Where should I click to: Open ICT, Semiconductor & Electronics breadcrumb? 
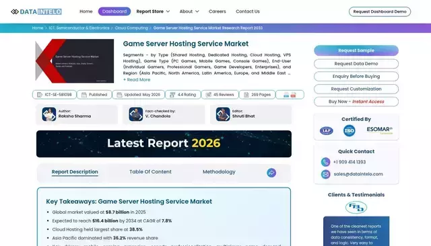pos(79,28)
